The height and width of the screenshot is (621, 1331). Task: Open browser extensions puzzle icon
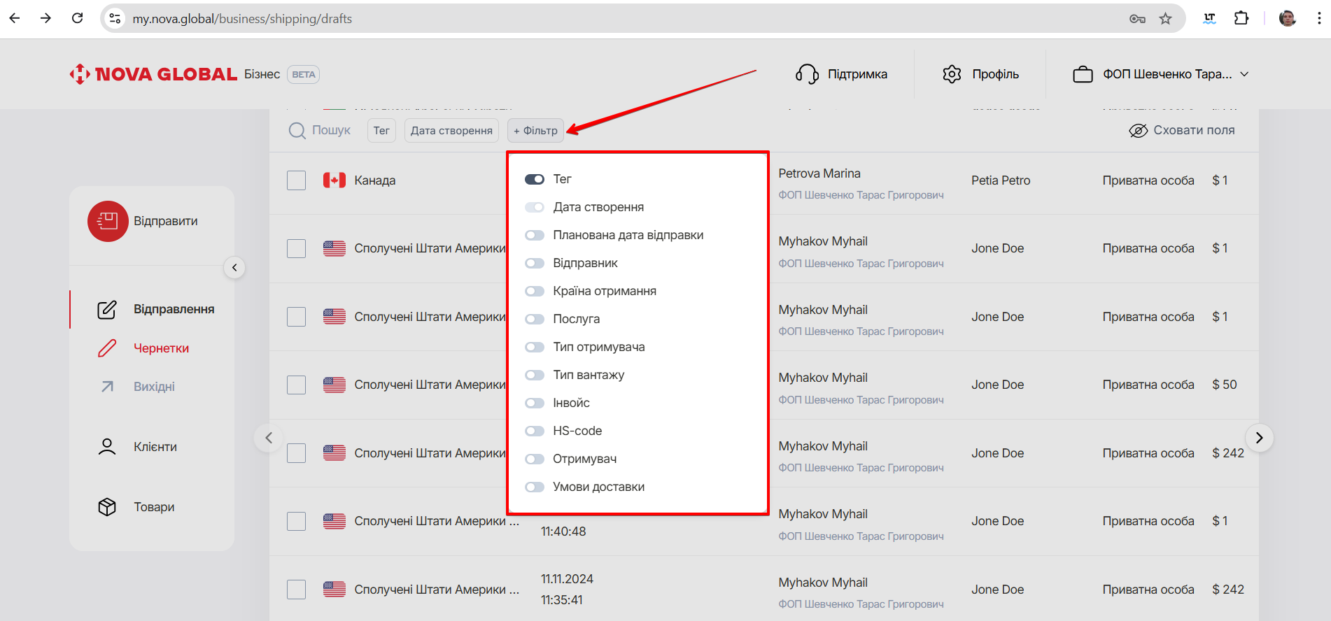1241,19
